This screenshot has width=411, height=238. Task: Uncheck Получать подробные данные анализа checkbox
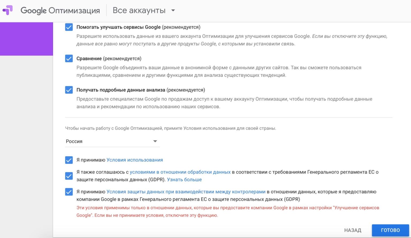click(69, 90)
